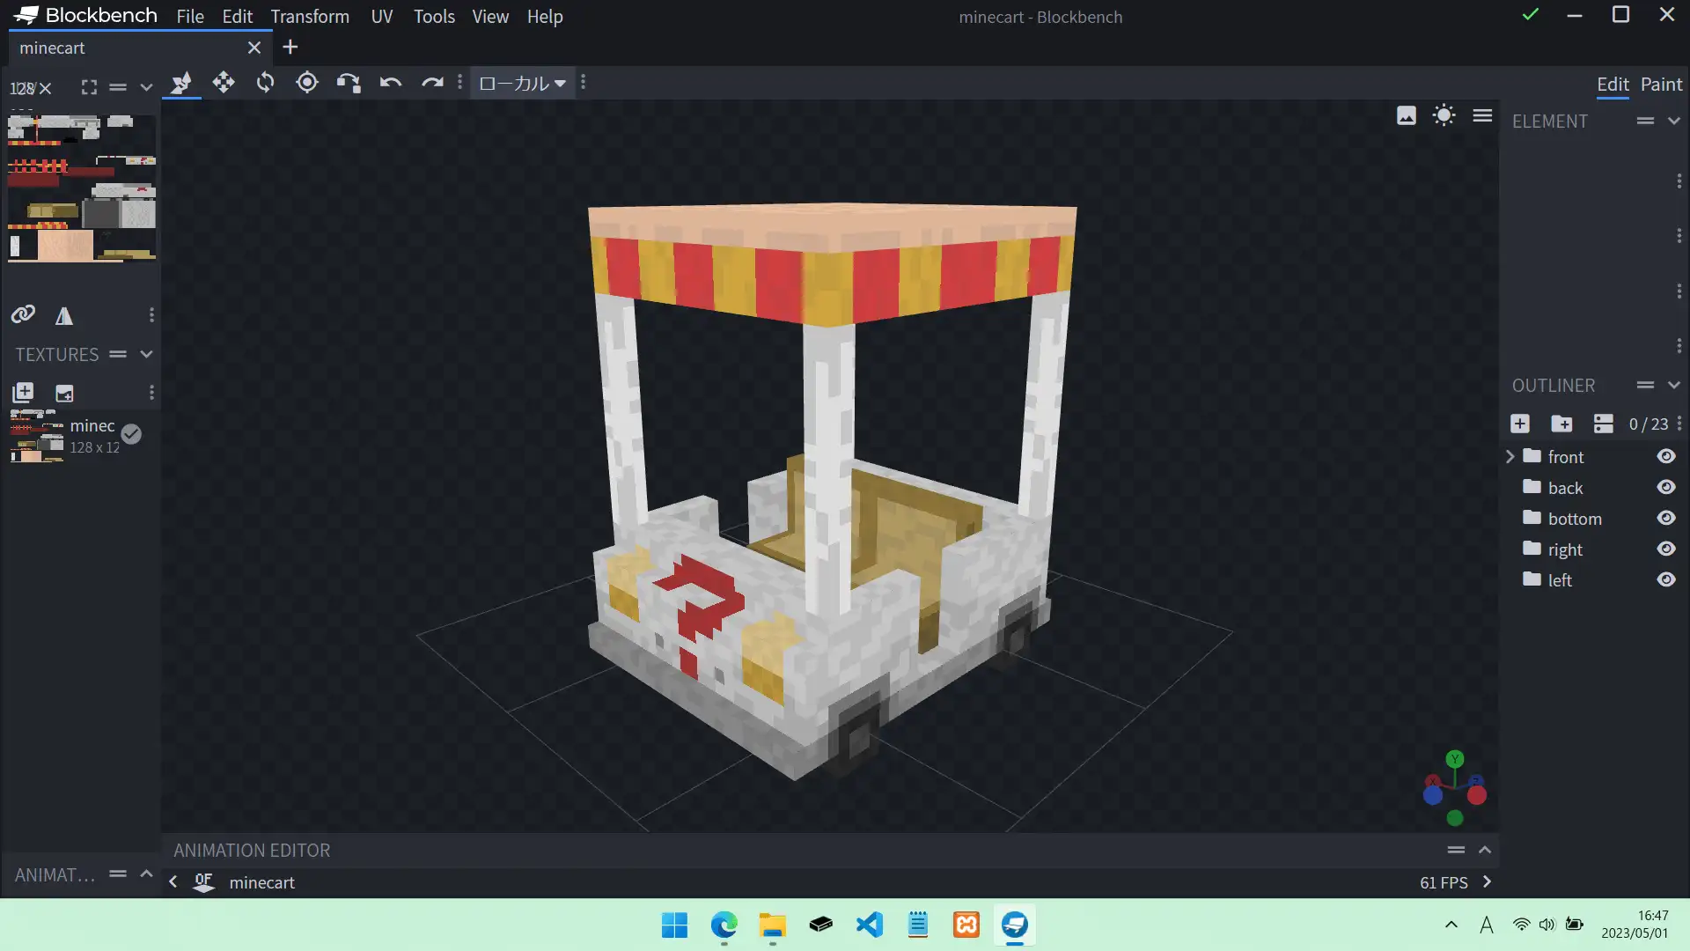The width and height of the screenshot is (1690, 951).
Task: Toggle viewport shading sun icon
Action: [1444, 115]
